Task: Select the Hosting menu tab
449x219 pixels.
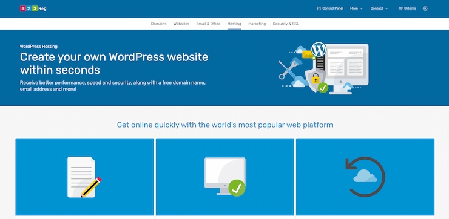Action: click(234, 24)
